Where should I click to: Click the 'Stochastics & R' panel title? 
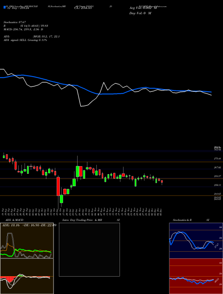pos(182,220)
